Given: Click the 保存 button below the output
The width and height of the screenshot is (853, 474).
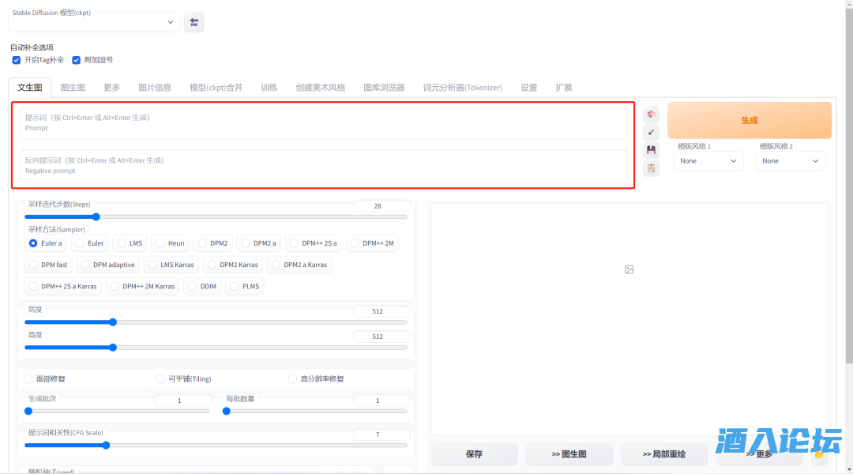Looking at the screenshot, I should pyautogui.click(x=474, y=454).
